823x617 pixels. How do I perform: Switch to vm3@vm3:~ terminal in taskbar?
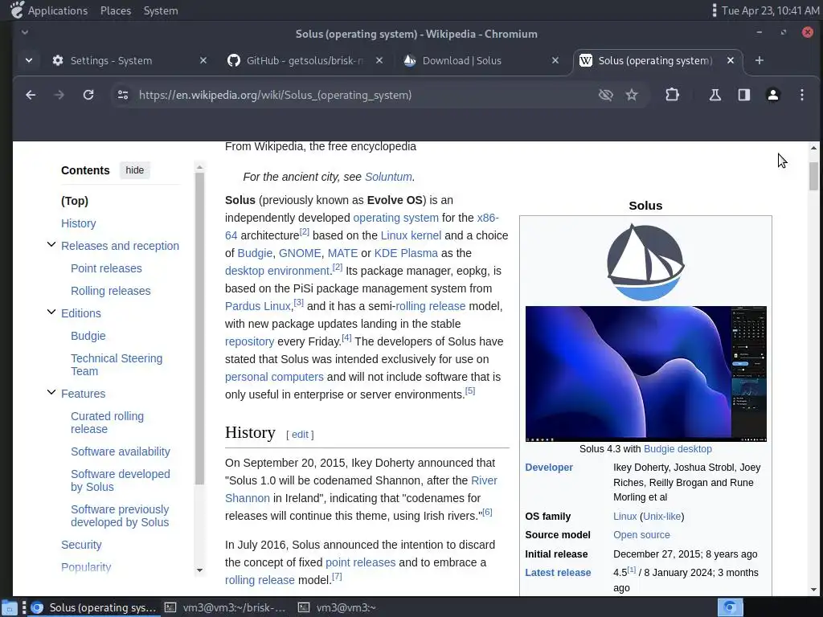click(338, 607)
